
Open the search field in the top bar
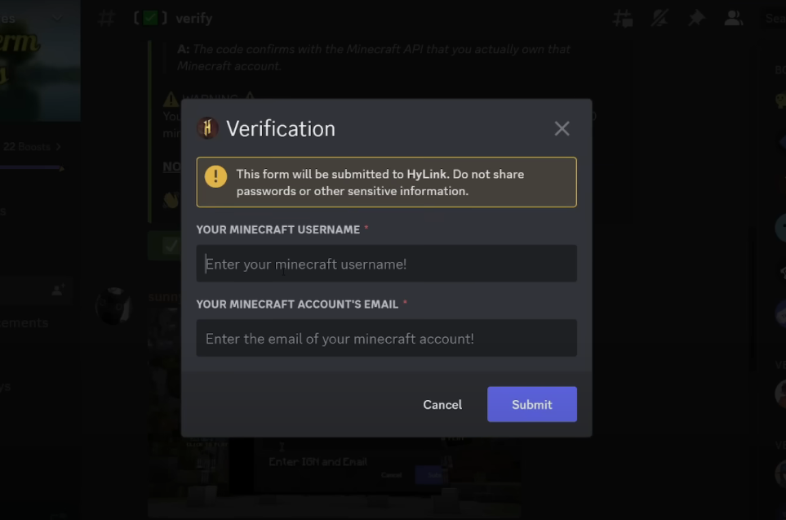tap(772, 17)
